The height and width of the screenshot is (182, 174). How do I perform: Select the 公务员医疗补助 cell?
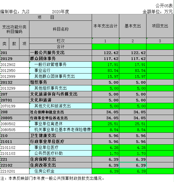(x=60, y=153)
